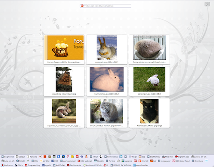Open the Feminoteka bookmark
Image resolution: width=214 pixels, height=167 pixels.
pos(111,157)
